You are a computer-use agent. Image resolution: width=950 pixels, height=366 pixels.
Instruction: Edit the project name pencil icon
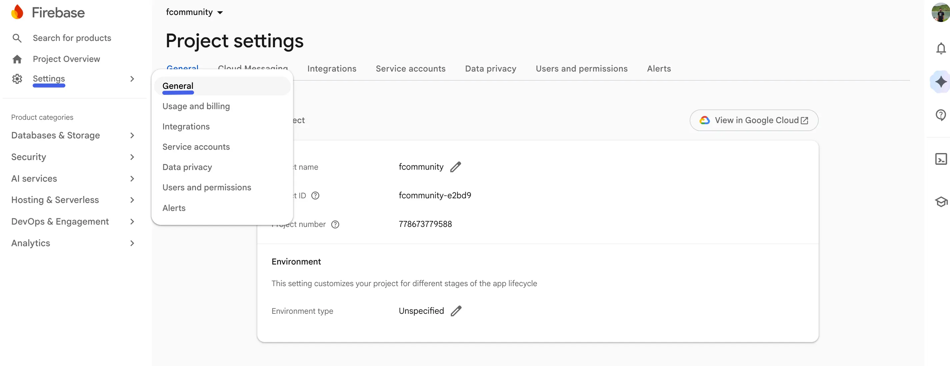pyautogui.click(x=455, y=167)
